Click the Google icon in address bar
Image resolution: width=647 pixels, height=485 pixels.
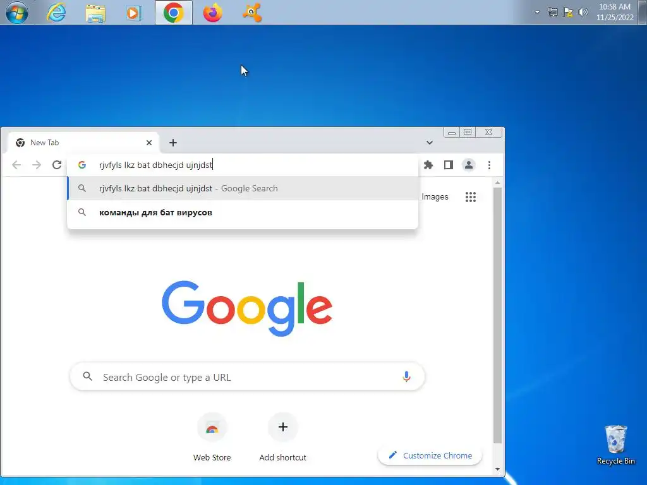tap(82, 165)
